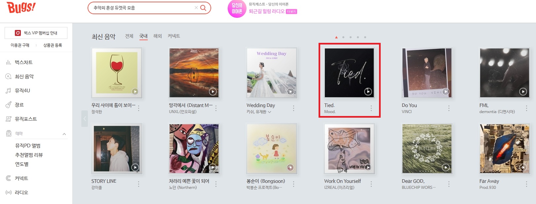Click 벅스 VIP 멤버십 안내 button
This screenshot has height=204, width=536.
click(36, 33)
